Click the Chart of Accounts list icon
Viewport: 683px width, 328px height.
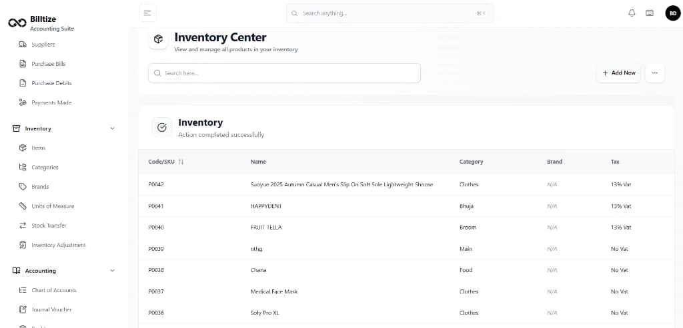pyautogui.click(x=23, y=290)
